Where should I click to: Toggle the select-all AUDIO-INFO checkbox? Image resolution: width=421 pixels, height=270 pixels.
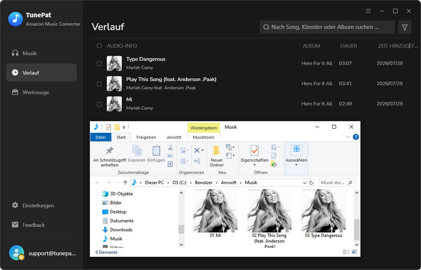[x=99, y=46]
